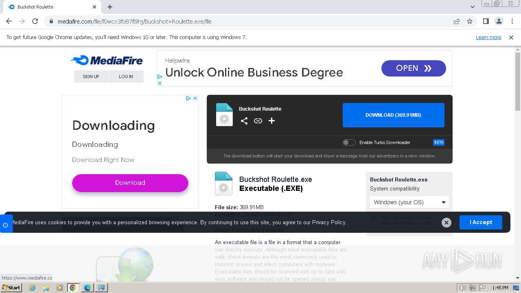Screen dimensions: 521x293
Task: Click the AdChoices icon on left ad
Action: tap(188, 98)
